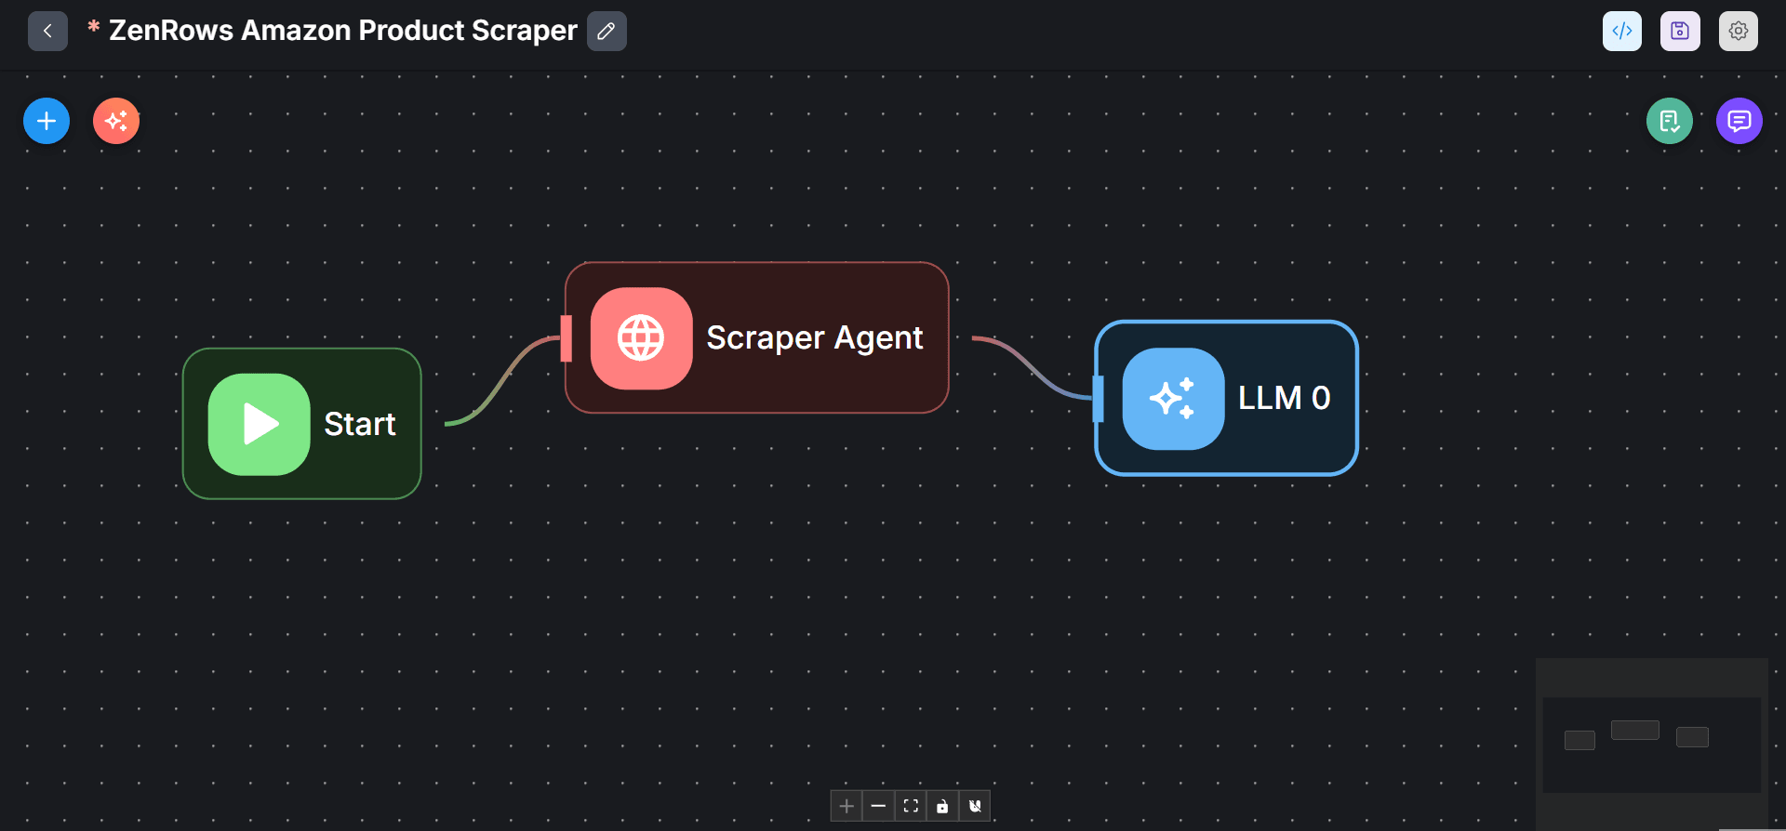Viewport: 1786px width, 831px height.
Task: Select the Start node play icon
Action: 260,424
